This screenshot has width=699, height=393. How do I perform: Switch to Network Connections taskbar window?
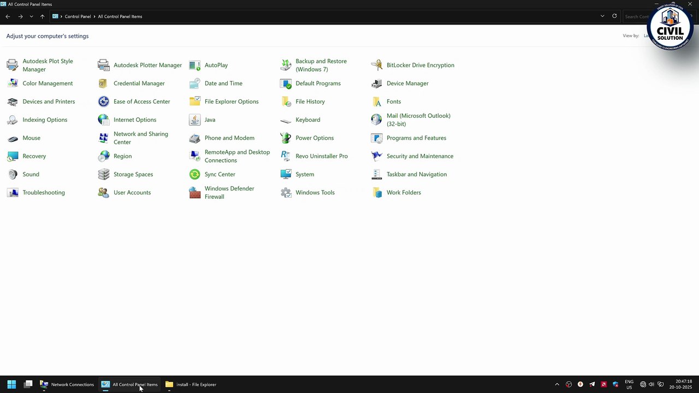coord(67,384)
